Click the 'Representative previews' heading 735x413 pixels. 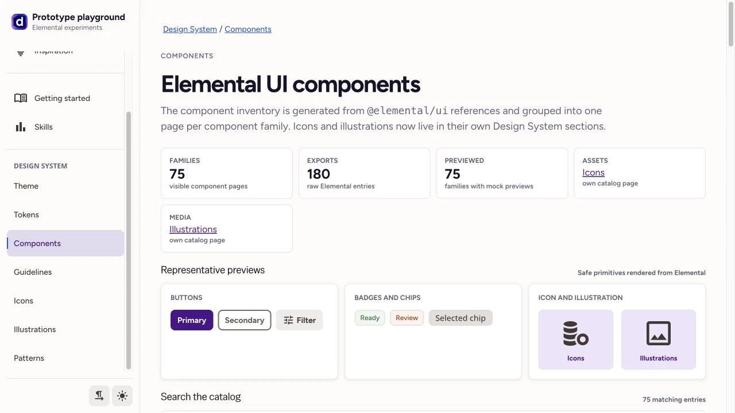click(x=213, y=270)
